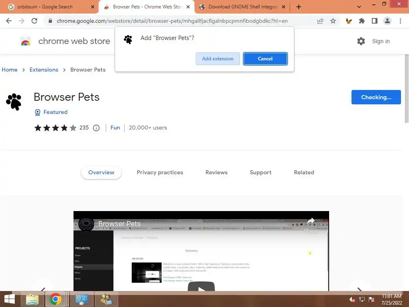409x307 pixels.
Task: Click the padlock site info icon
Action: 50,21
